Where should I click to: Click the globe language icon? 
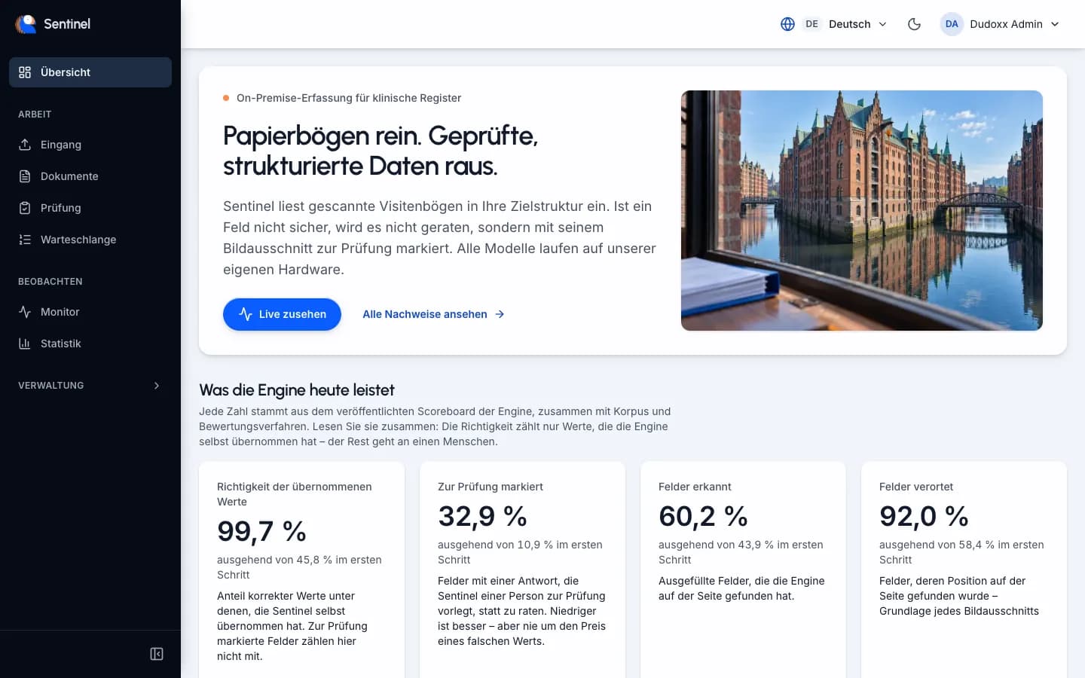tap(787, 24)
